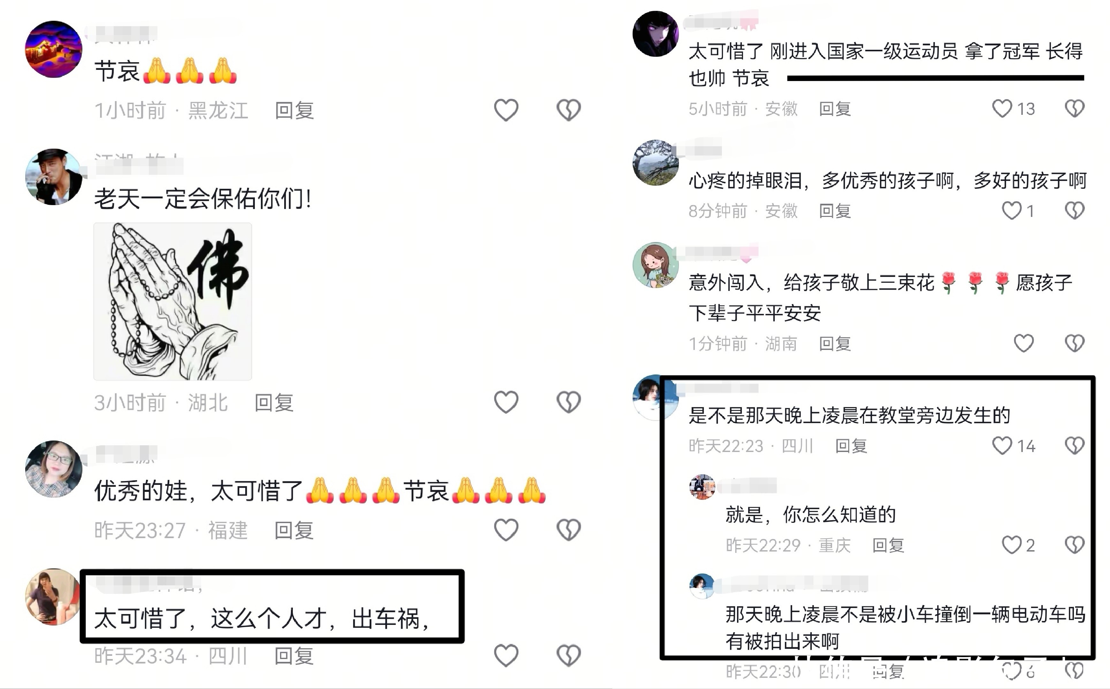Viewport: 1110px width, 689px height.
Task: Dislike the 节哀 comment from 黑龙江
Action: [x=569, y=110]
